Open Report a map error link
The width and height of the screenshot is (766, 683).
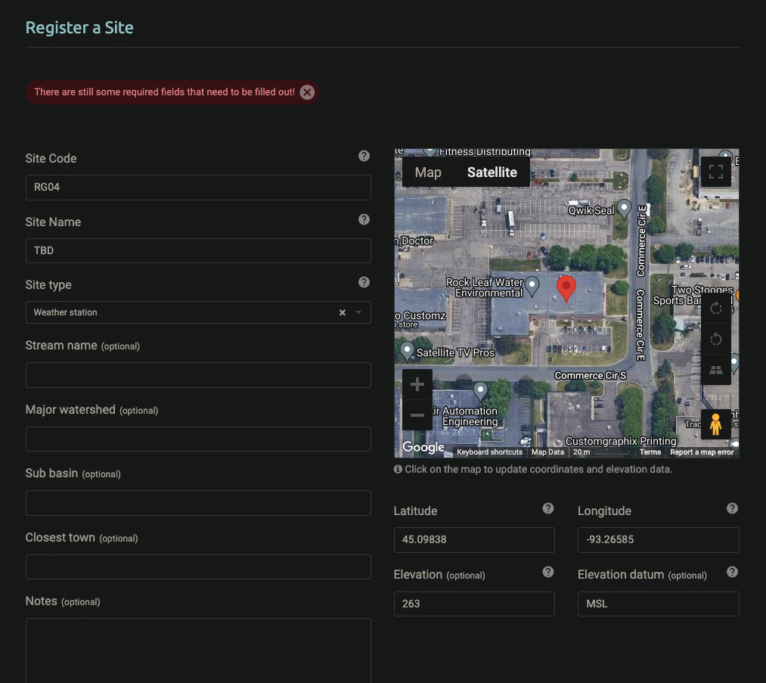[702, 452]
